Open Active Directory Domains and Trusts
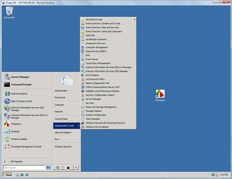 pyautogui.click(x=108, y=23)
